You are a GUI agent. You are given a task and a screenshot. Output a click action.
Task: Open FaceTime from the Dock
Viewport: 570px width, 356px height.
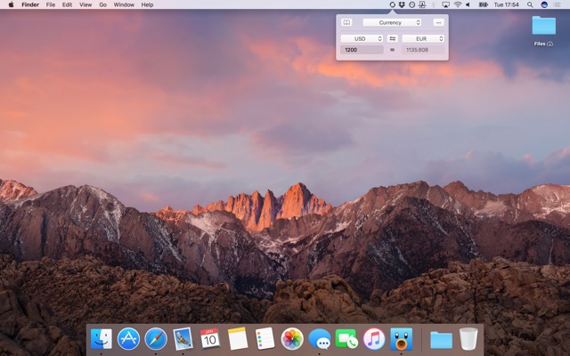tap(346, 338)
